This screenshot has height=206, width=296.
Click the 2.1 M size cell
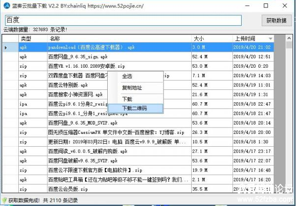coord(212,180)
